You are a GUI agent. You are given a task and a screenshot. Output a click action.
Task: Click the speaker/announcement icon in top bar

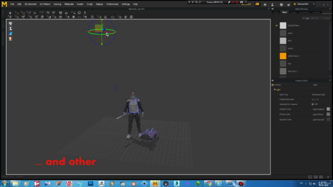265,5
